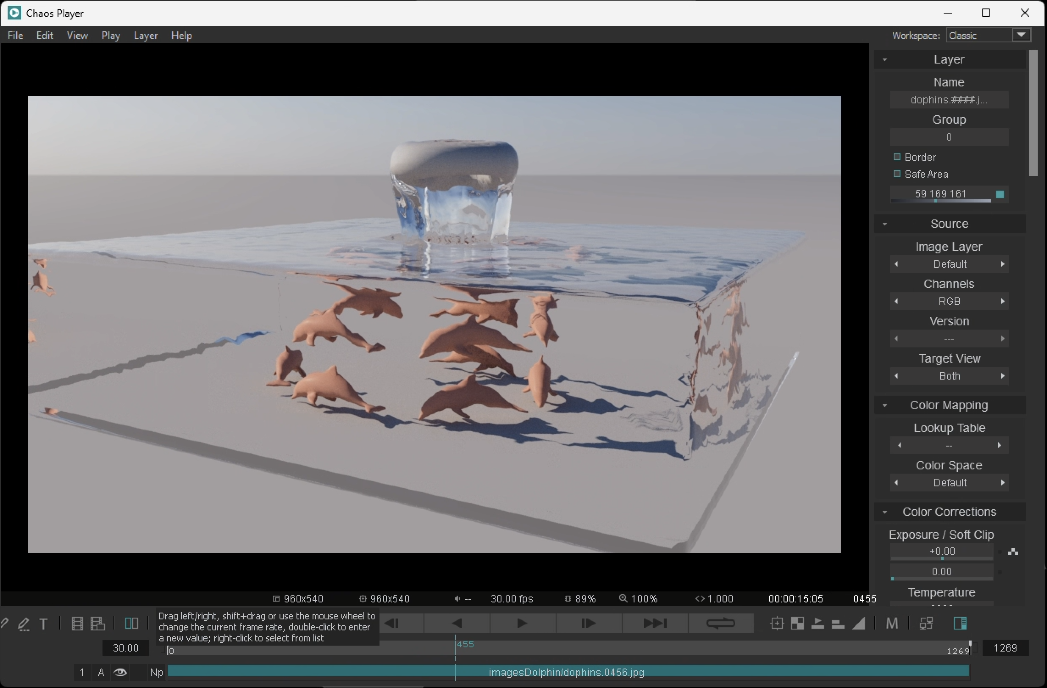The width and height of the screenshot is (1047, 688).
Task: Collapse the Color Mapping section
Action: tap(885, 405)
